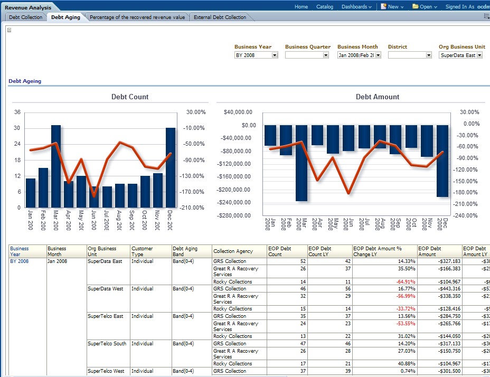Click the 35.50% change value
The image size is (490, 377).
coord(407,269)
